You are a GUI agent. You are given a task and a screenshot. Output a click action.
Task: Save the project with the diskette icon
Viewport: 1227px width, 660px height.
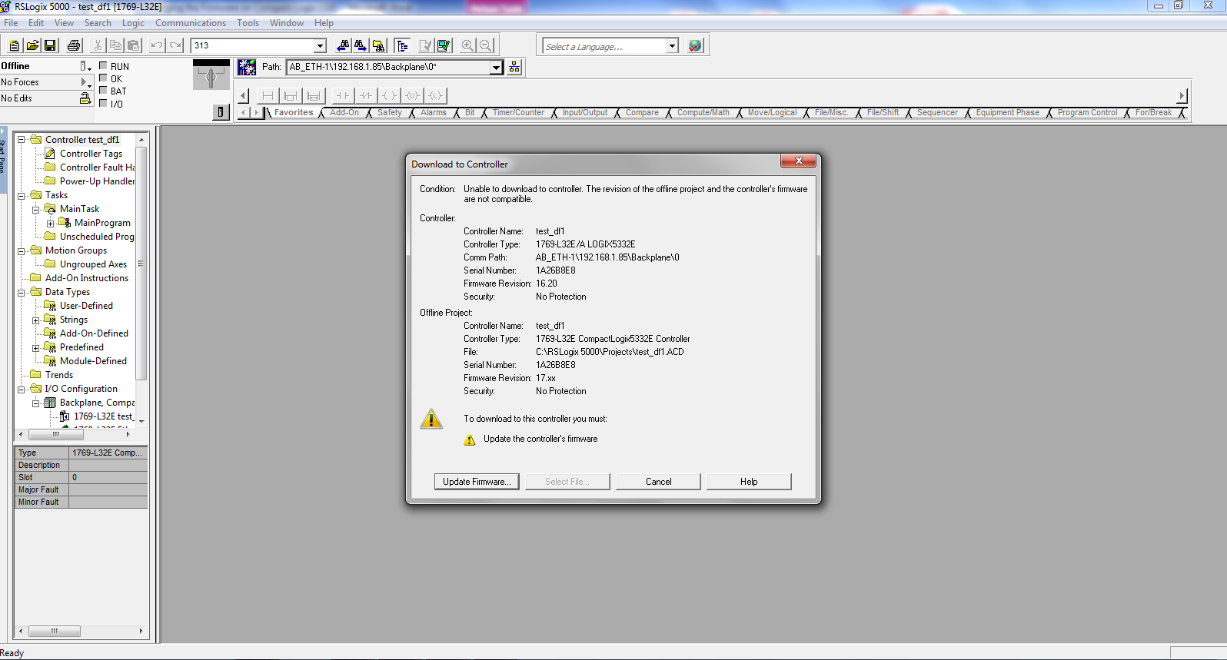point(50,46)
